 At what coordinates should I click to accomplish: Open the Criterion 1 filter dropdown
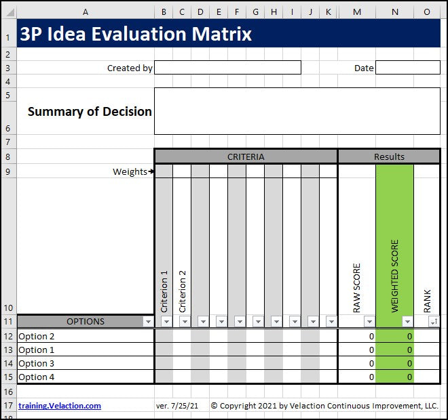point(166,322)
